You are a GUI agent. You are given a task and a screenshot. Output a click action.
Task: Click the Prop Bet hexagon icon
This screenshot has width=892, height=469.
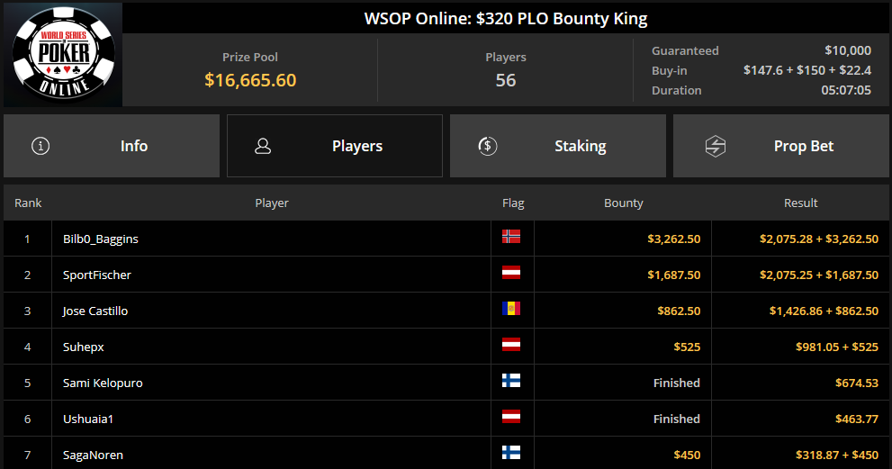[715, 146]
